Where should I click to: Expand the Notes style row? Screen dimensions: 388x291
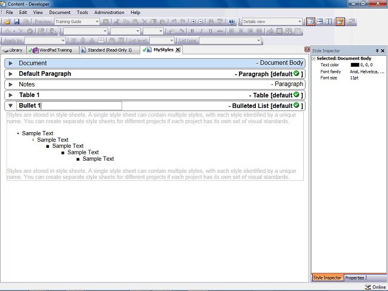[x=11, y=85]
